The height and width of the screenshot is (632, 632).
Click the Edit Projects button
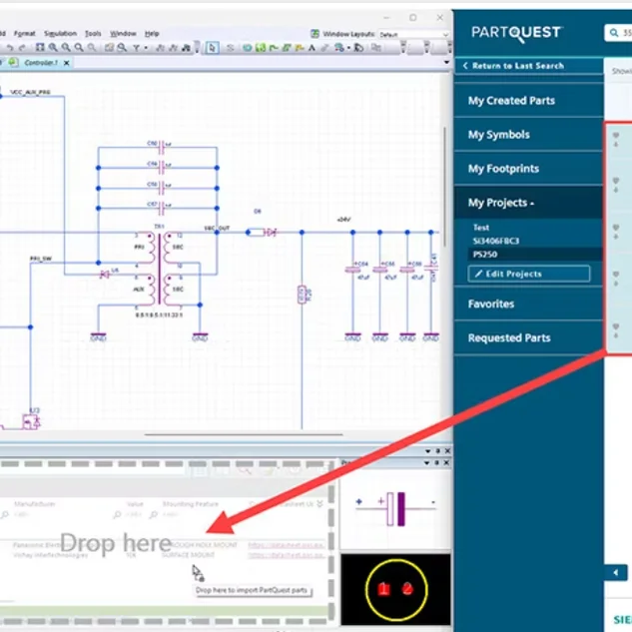(529, 274)
